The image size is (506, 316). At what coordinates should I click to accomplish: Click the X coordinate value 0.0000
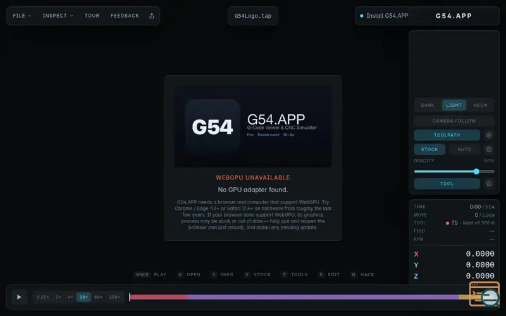point(480,254)
